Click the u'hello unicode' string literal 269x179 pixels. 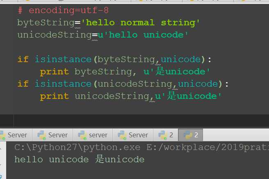pos(143,35)
